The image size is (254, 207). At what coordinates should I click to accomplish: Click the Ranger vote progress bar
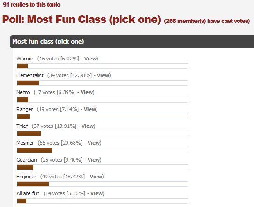coord(103,117)
